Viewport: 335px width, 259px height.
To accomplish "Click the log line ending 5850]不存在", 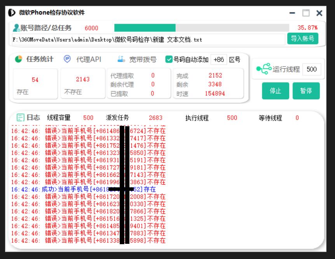I will click(89, 153).
